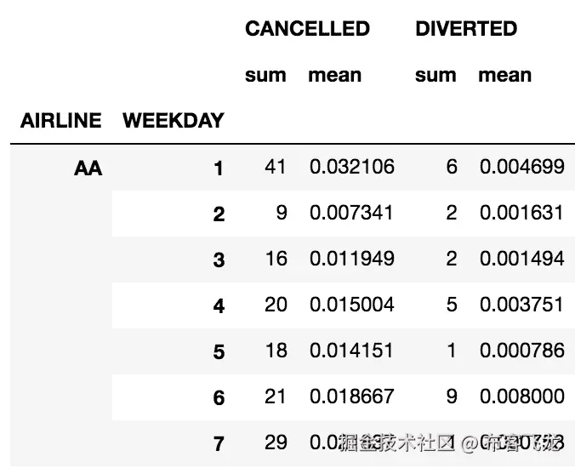The height and width of the screenshot is (468, 575).
Task: Select cell value 0.007341
Action: click(351, 213)
